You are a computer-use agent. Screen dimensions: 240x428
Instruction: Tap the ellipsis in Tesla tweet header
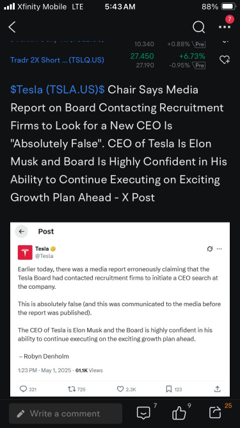[x=219, y=249]
